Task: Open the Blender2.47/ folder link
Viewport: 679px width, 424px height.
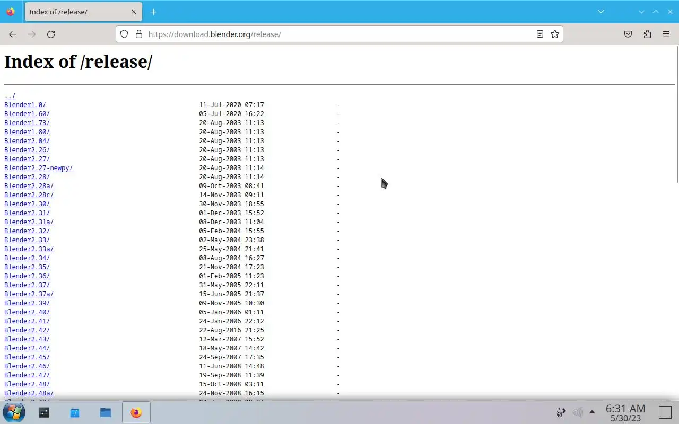Action: (27, 375)
